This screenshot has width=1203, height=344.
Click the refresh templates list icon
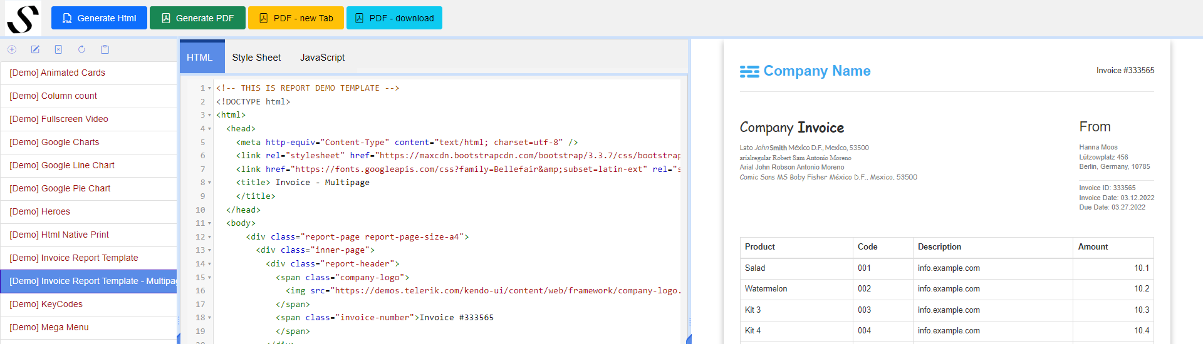81,49
